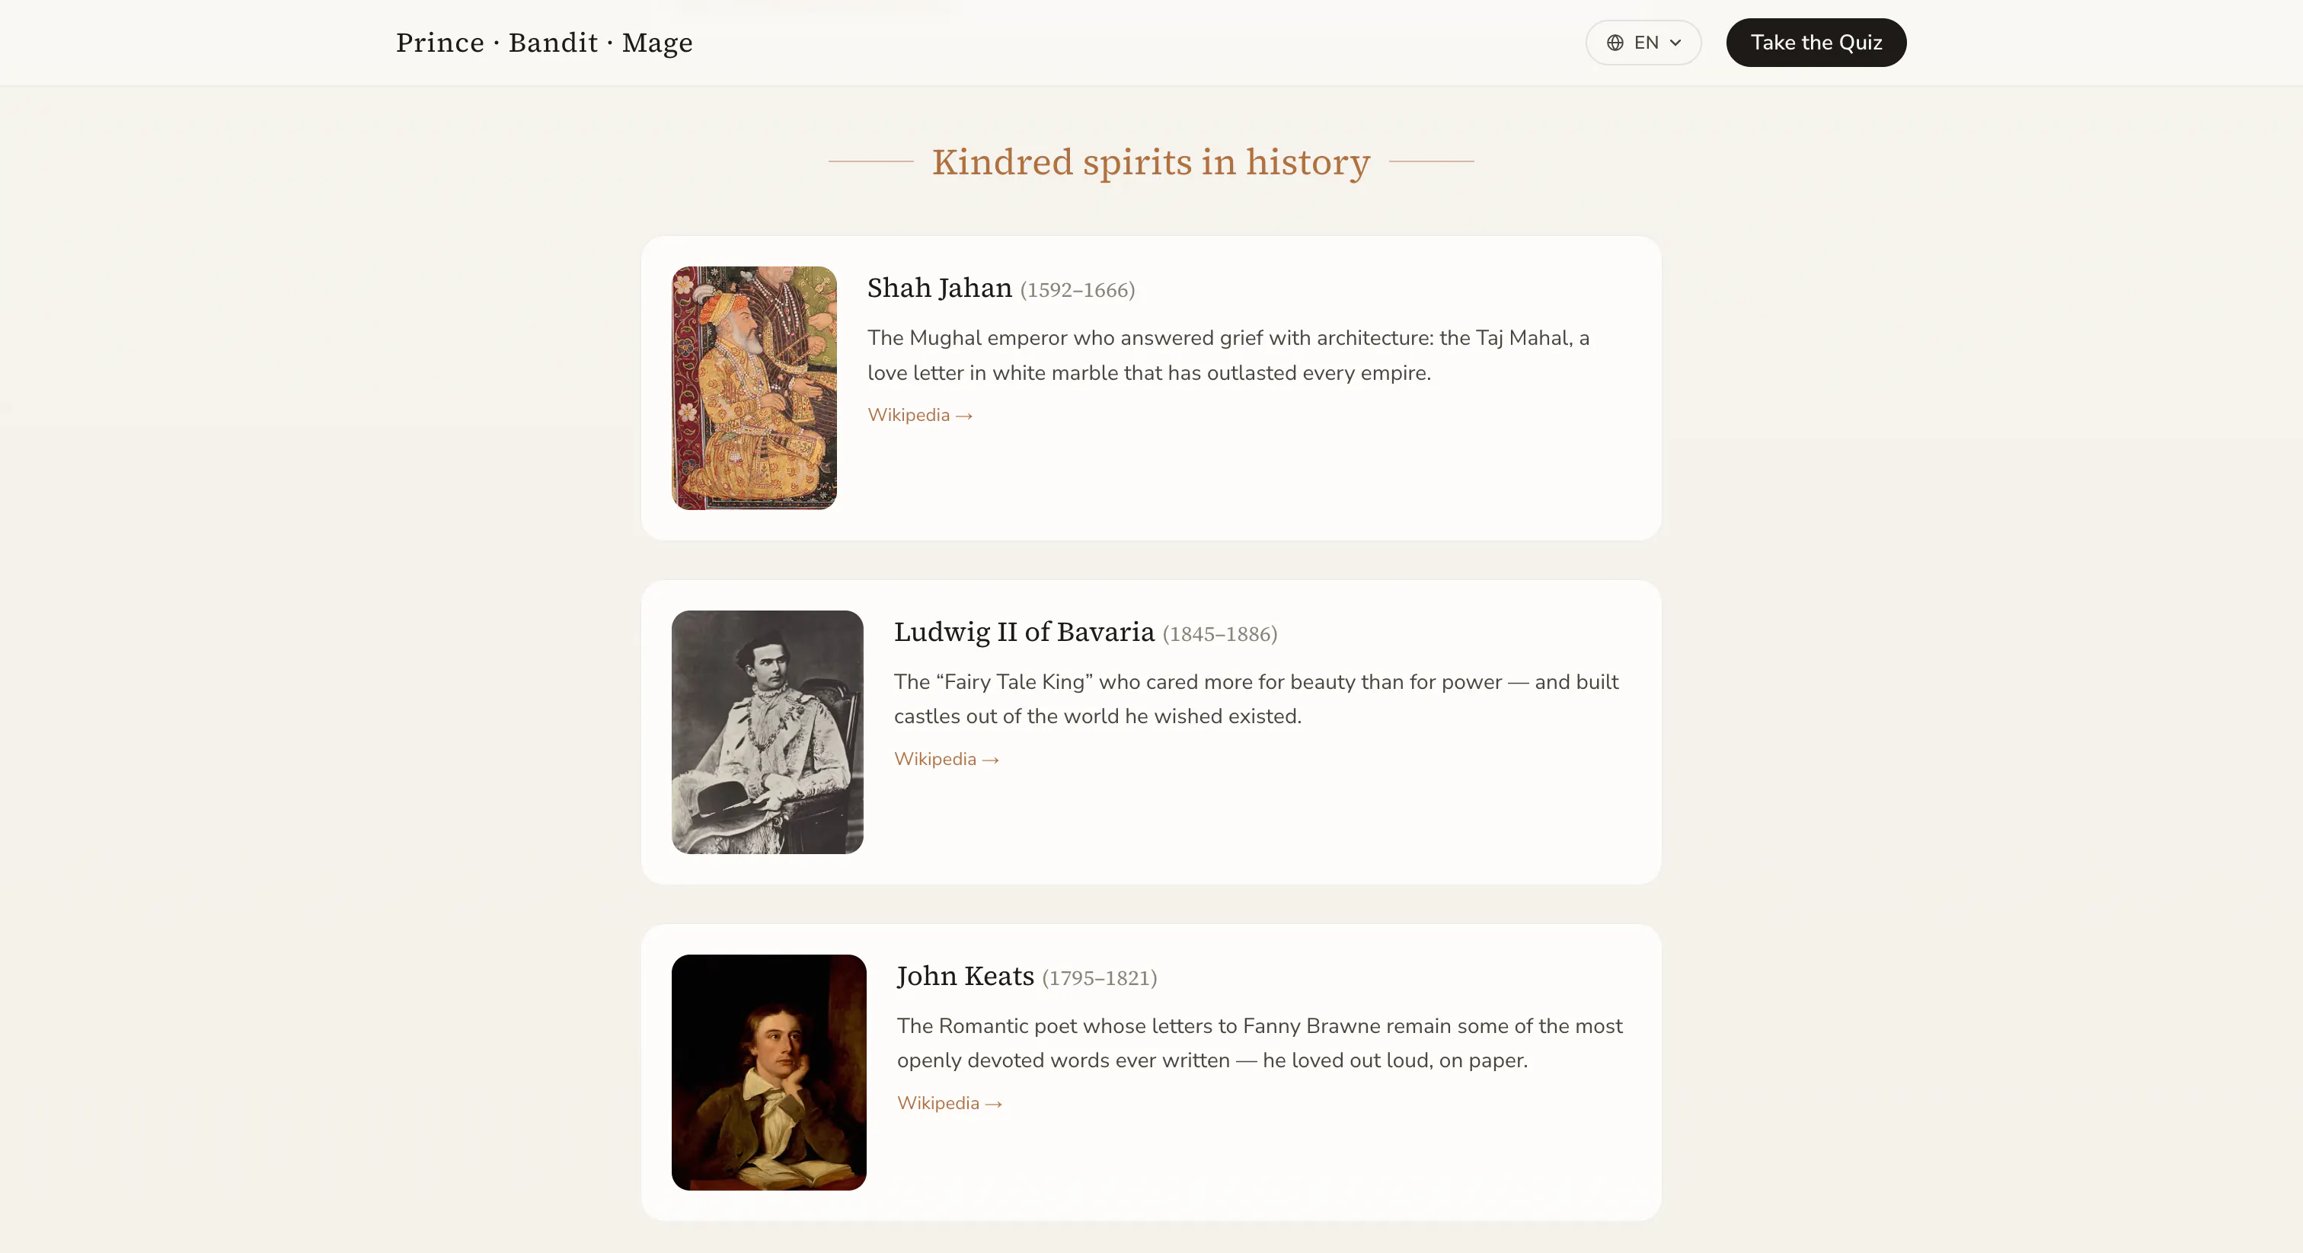Open Shah Jahan's Wikedia link
The height and width of the screenshot is (1253, 2303).
920,415
